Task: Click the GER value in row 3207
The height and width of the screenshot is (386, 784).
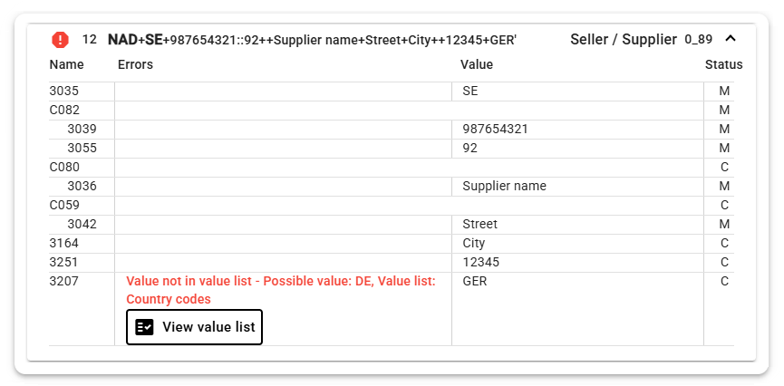Action: pos(475,282)
